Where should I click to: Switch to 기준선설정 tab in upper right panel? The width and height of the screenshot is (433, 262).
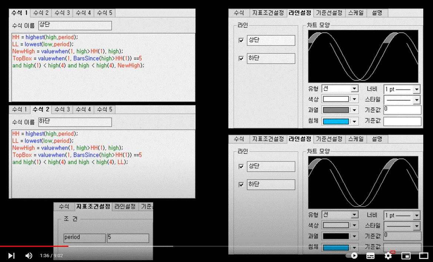(329, 13)
